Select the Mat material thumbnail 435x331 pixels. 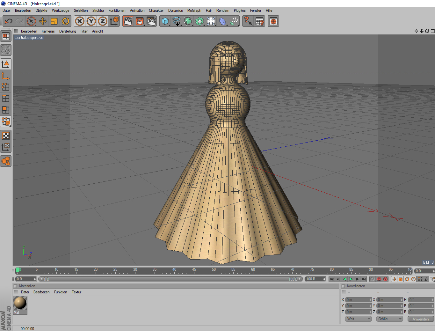[20, 303]
